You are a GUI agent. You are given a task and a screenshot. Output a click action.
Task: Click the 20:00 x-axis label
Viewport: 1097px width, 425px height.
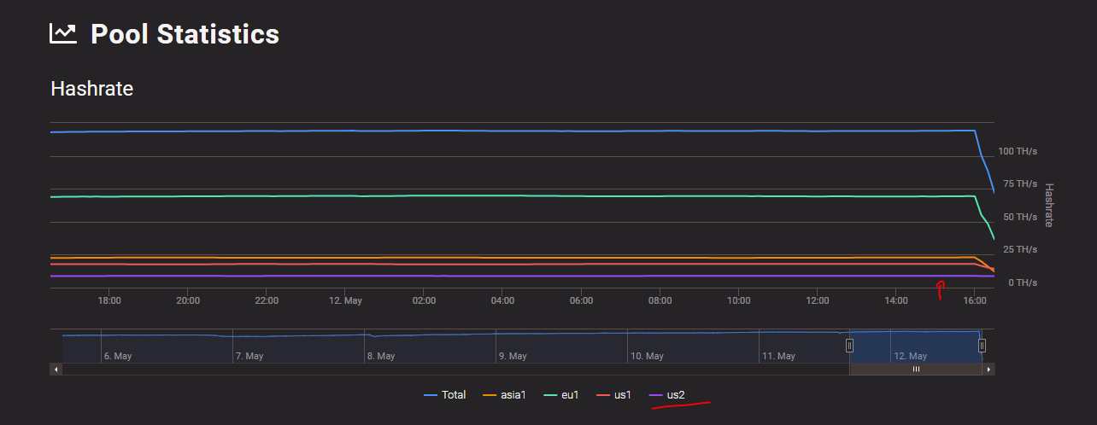coord(188,301)
